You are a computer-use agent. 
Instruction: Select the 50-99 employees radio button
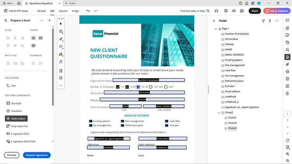coord(138,87)
